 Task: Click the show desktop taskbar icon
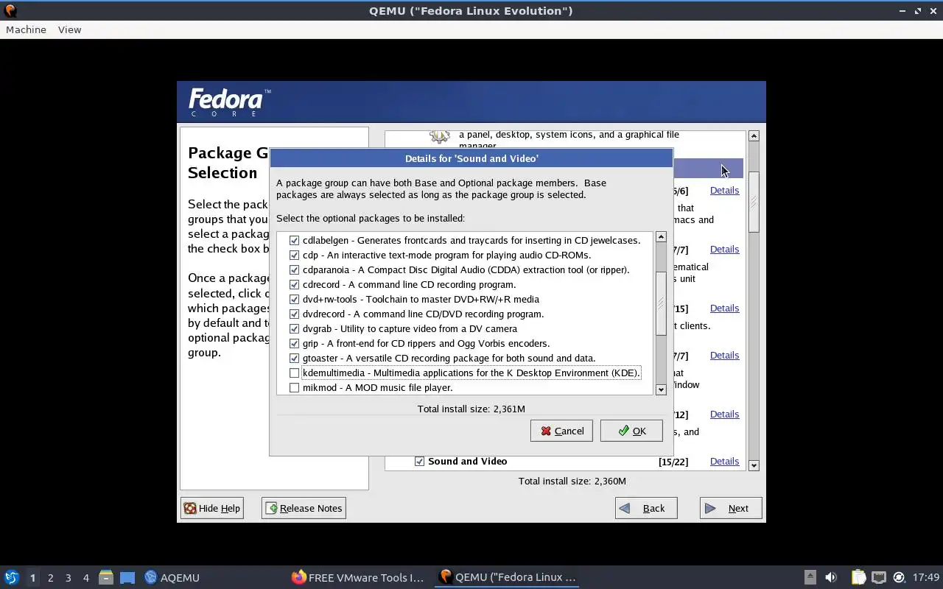127,577
